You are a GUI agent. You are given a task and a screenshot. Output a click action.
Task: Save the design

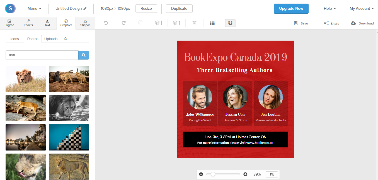(301, 23)
